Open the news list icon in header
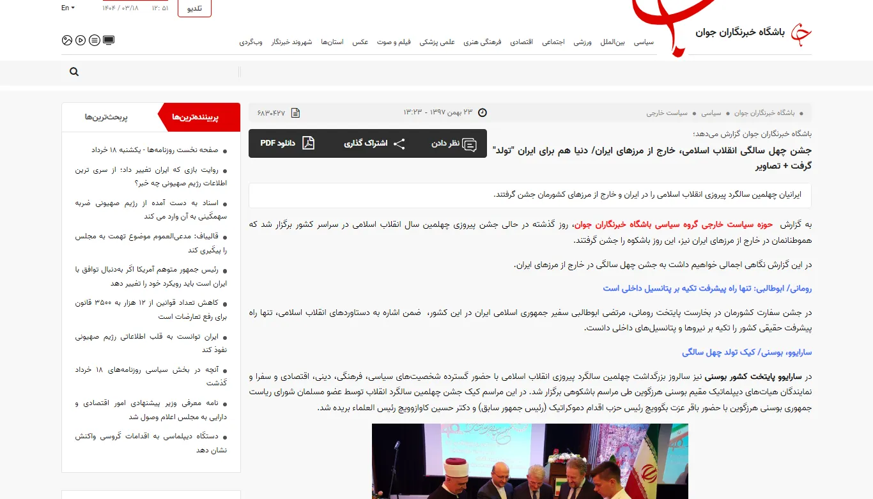Viewport: 873px width, 499px height. 94,40
